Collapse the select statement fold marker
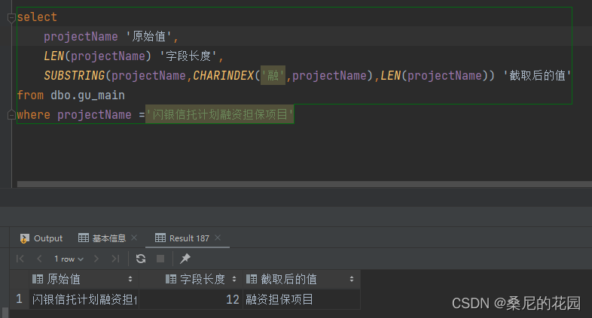Screen dimensions: 592x318 [12, 17]
